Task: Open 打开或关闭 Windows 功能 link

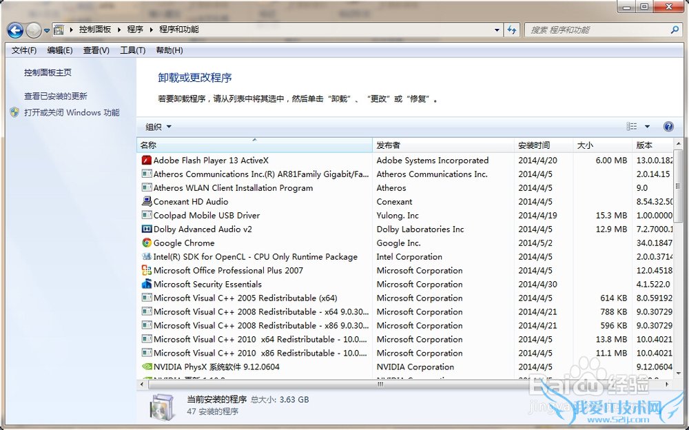Action: tap(72, 112)
